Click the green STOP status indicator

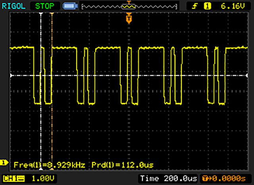click(44, 6)
